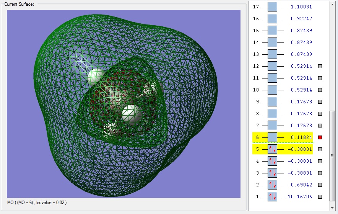
Task: Click the MO = 6 isovalue caption
Action: (x=37, y=203)
